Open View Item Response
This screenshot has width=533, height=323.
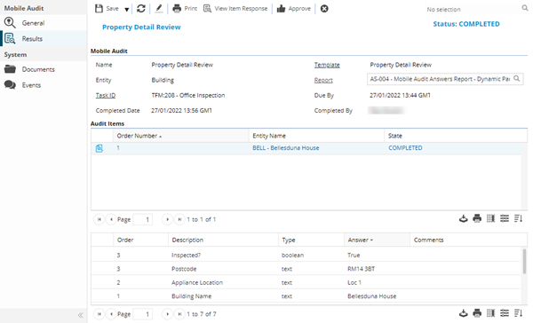coord(235,9)
